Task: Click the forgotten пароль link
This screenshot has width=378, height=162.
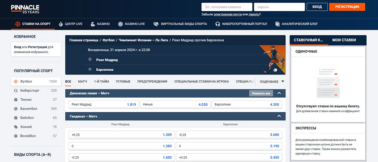Action: tap(254, 14)
